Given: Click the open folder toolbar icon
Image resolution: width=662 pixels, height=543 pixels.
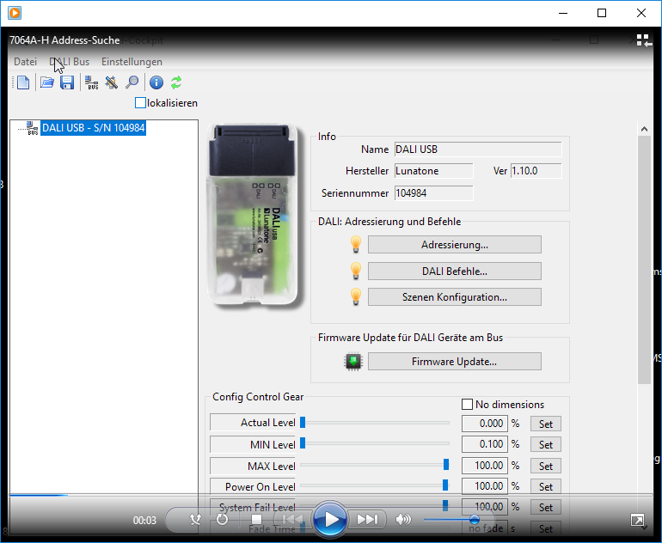Looking at the screenshot, I should (46, 82).
